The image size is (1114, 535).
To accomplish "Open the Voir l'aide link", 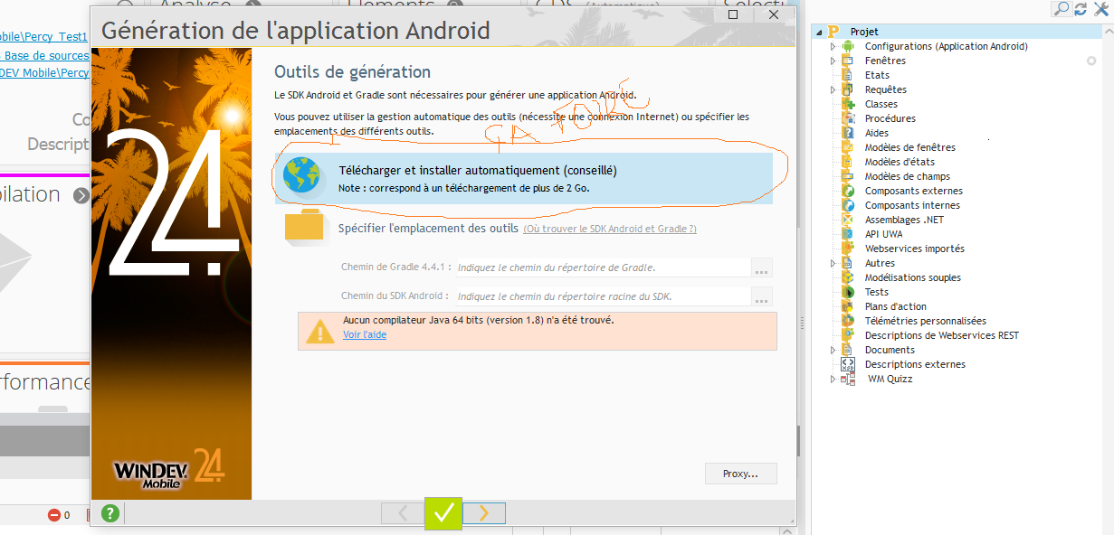I will tap(365, 334).
